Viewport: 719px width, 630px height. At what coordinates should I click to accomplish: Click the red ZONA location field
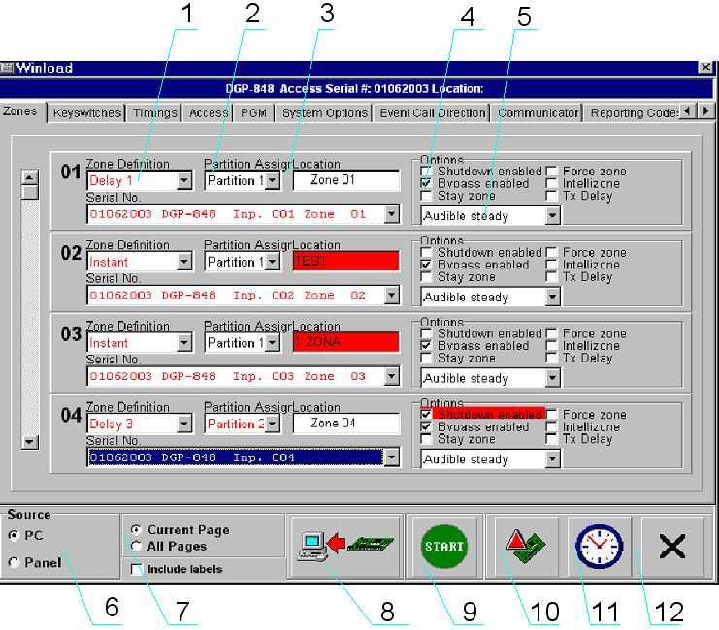tap(346, 342)
